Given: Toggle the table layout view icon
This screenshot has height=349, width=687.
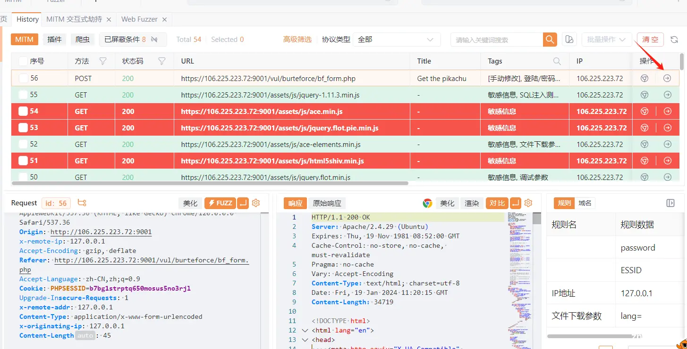Looking at the screenshot, I should click(x=569, y=40).
